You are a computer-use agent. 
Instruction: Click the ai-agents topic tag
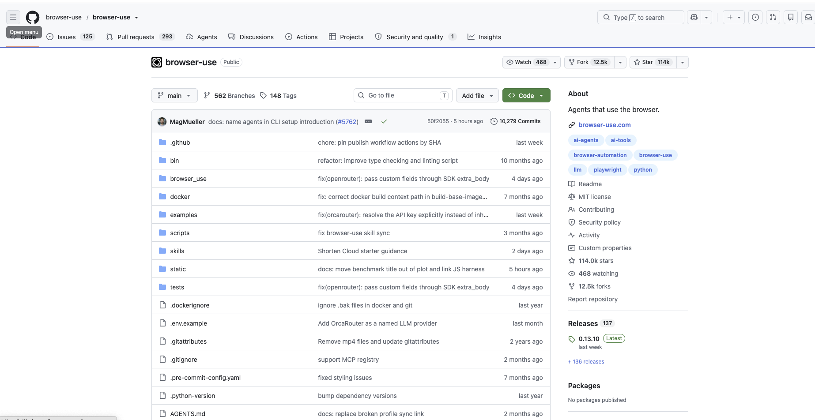click(x=586, y=140)
